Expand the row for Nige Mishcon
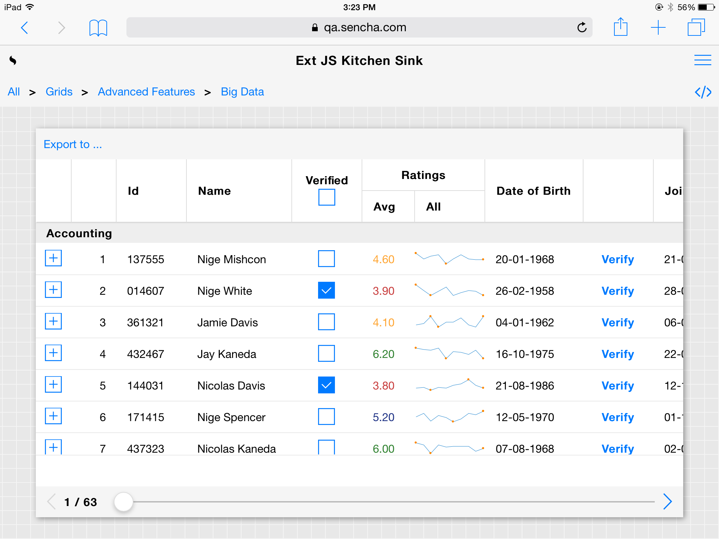This screenshot has width=719, height=539. [53, 258]
